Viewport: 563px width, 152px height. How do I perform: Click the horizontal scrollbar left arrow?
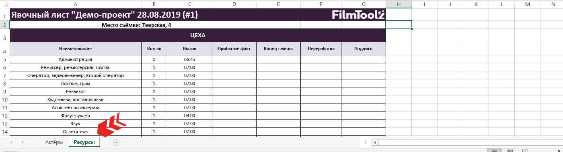tap(375, 142)
